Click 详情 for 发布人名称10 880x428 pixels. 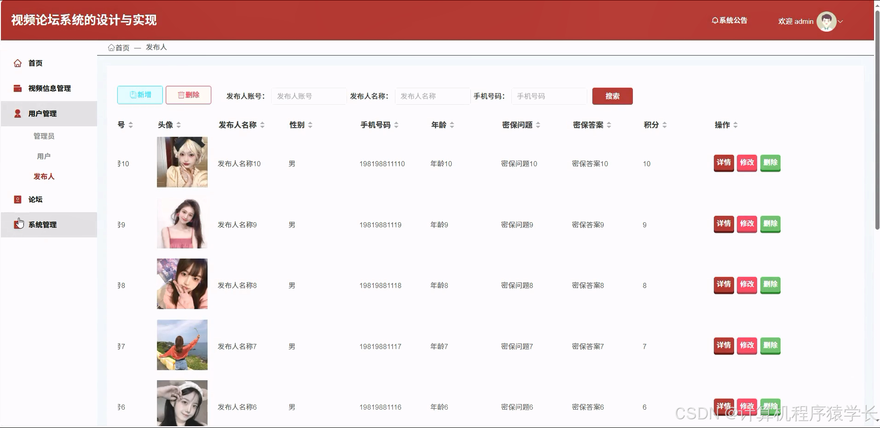723,163
